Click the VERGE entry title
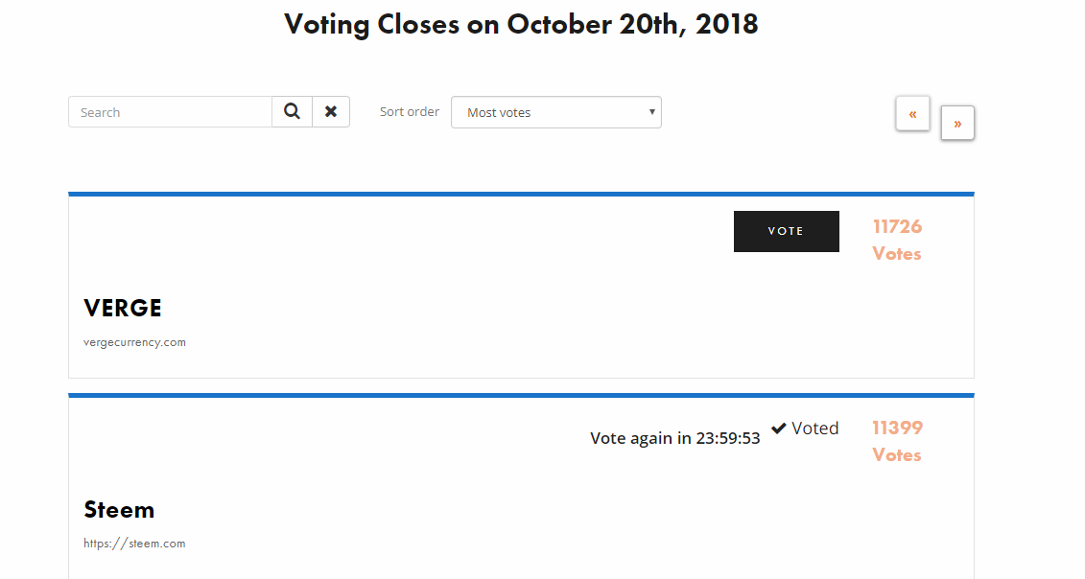 click(x=123, y=308)
